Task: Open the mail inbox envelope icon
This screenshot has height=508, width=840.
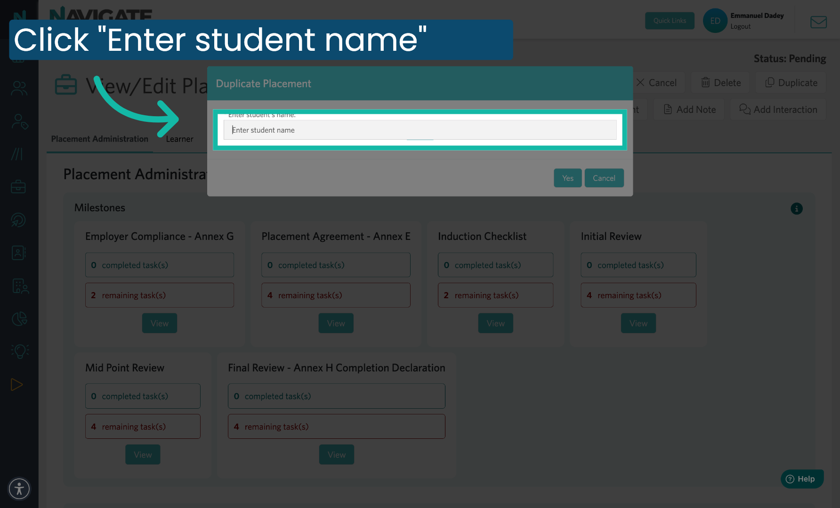Action: tap(818, 22)
